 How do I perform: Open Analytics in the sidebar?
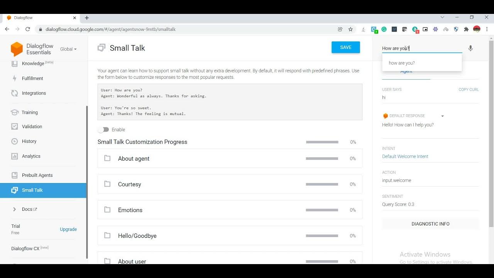31,156
